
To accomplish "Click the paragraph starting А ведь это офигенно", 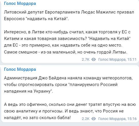I will 70,111.
